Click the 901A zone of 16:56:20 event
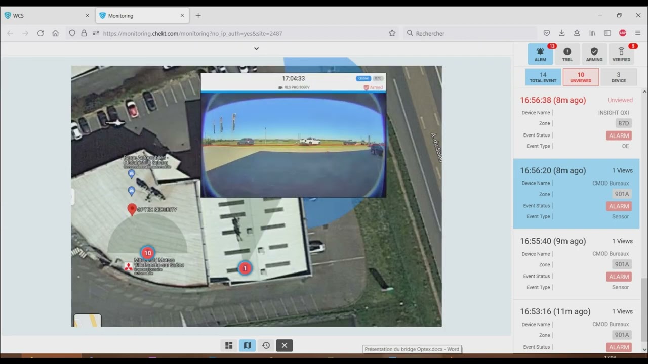Image resolution: width=648 pixels, height=364 pixels. pyautogui.click(x=622, y=194)
